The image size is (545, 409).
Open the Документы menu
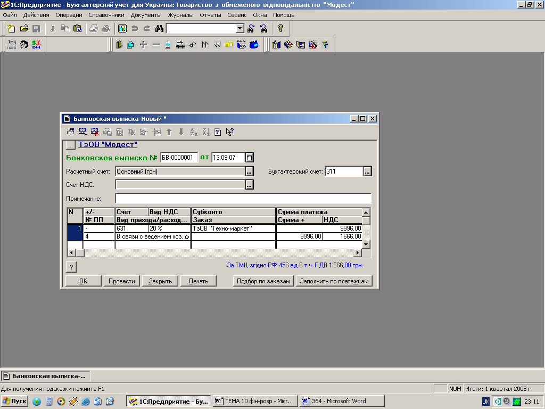146,15
